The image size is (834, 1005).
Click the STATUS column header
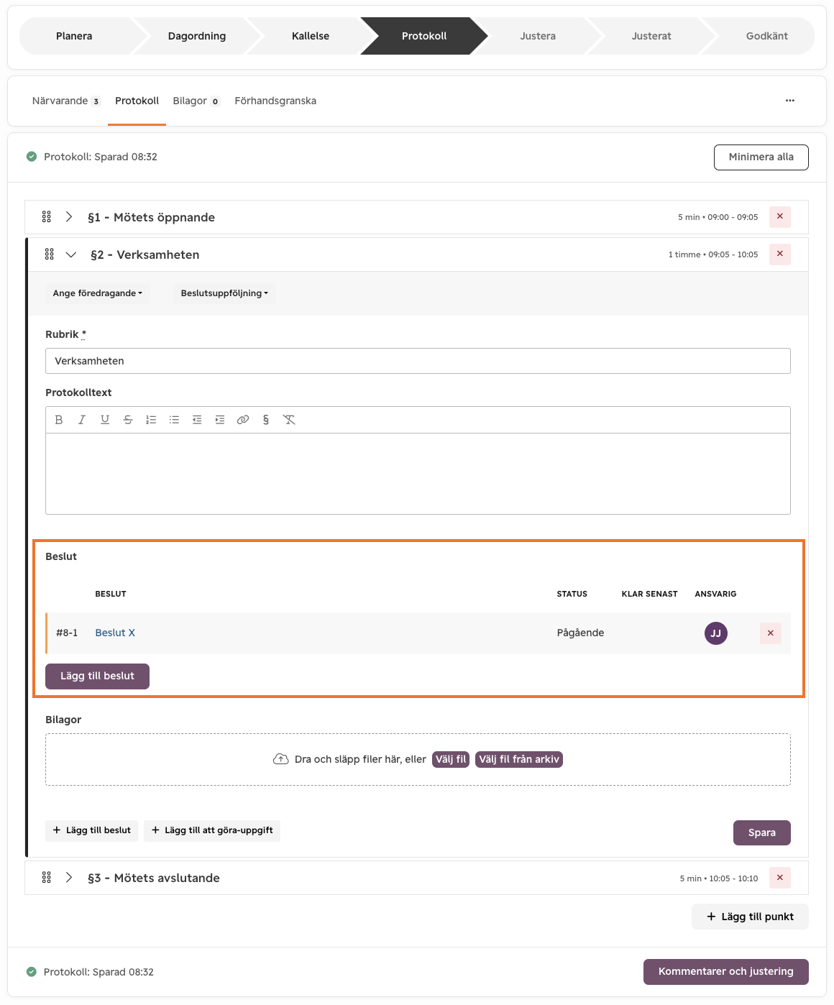coord(572,594)
